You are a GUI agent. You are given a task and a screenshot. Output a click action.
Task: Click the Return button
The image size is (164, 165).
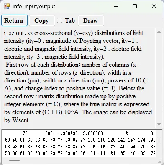(x=15, y=20)
